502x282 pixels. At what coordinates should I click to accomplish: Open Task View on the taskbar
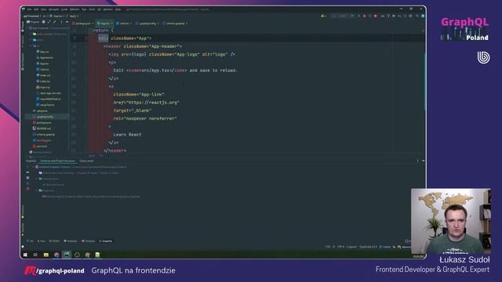(35, 255)
